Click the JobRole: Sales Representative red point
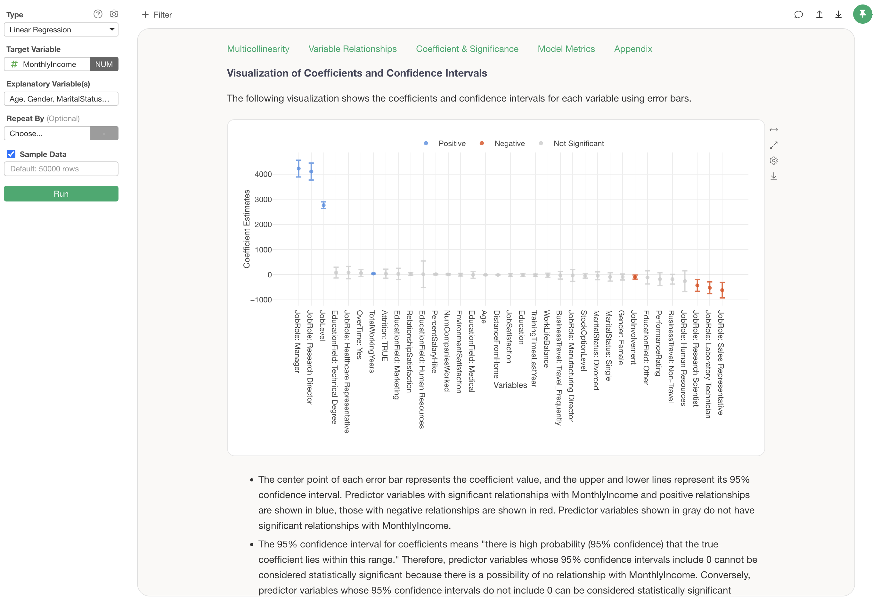This screenshot has width=873, height=599. [x=722, y=290]
